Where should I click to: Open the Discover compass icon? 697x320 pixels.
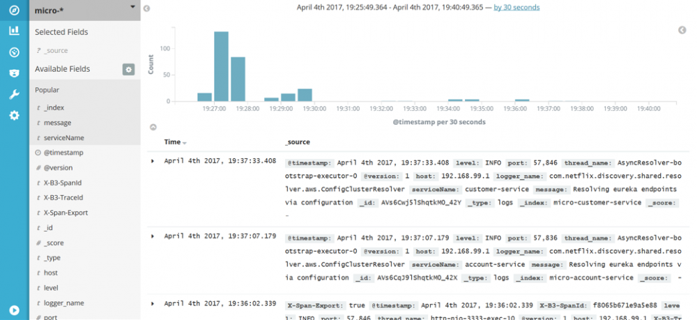(x=14, y=10)
